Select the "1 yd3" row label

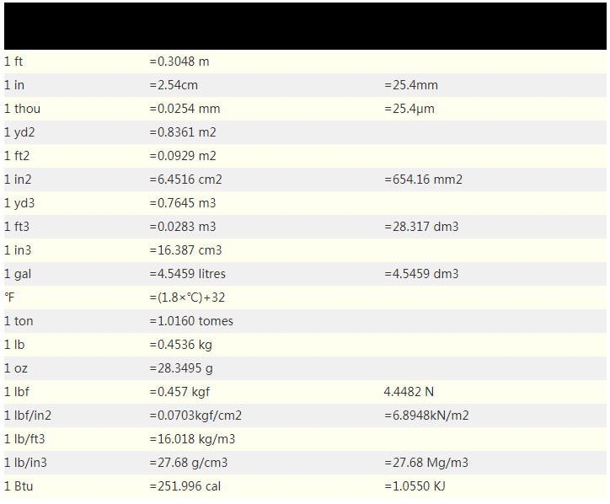[x=19, y=203]
